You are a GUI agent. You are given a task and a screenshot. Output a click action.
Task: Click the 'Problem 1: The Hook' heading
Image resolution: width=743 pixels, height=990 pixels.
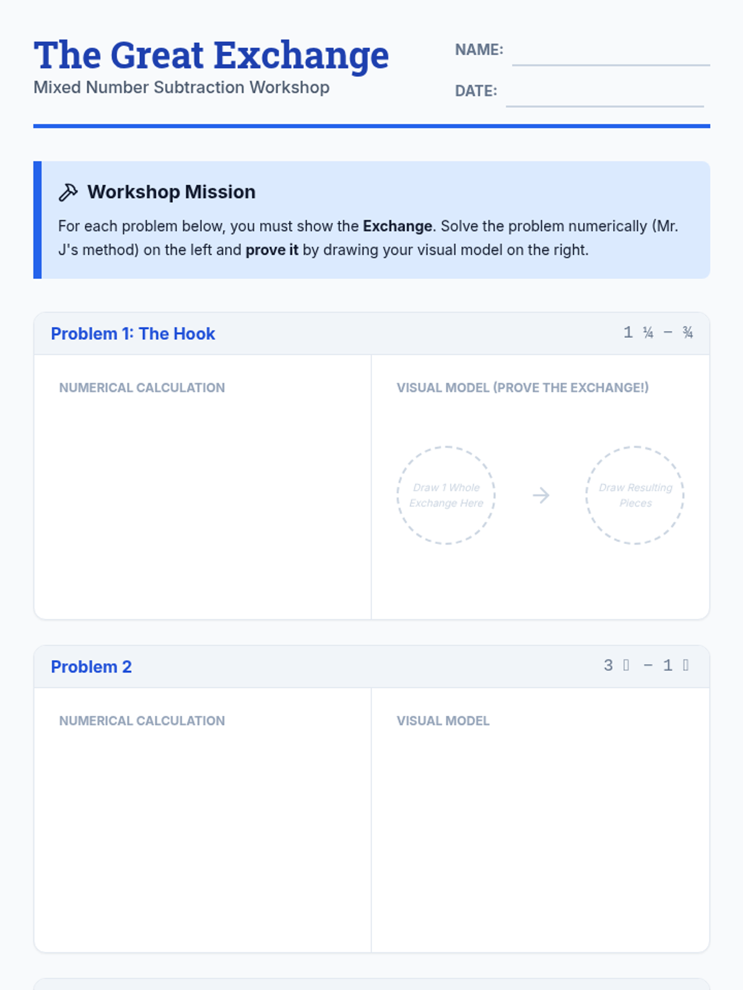(x=133, y=334)
